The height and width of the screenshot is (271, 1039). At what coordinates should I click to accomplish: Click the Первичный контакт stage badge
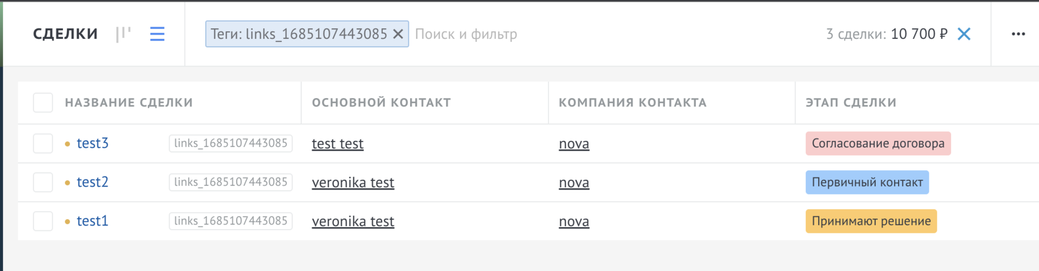pos(866,183)
